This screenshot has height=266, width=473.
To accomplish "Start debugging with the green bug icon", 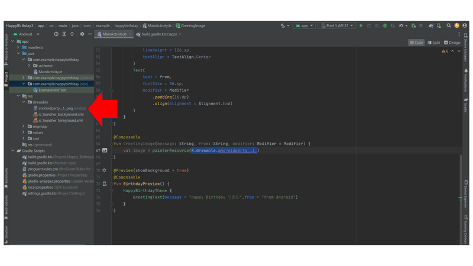I will (385, 25).
